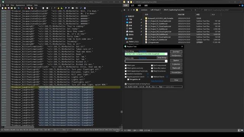The image size is (244, 137).
Task: Click the Left 4 Dead 2 breadcrumb
Action: [156, 10]
